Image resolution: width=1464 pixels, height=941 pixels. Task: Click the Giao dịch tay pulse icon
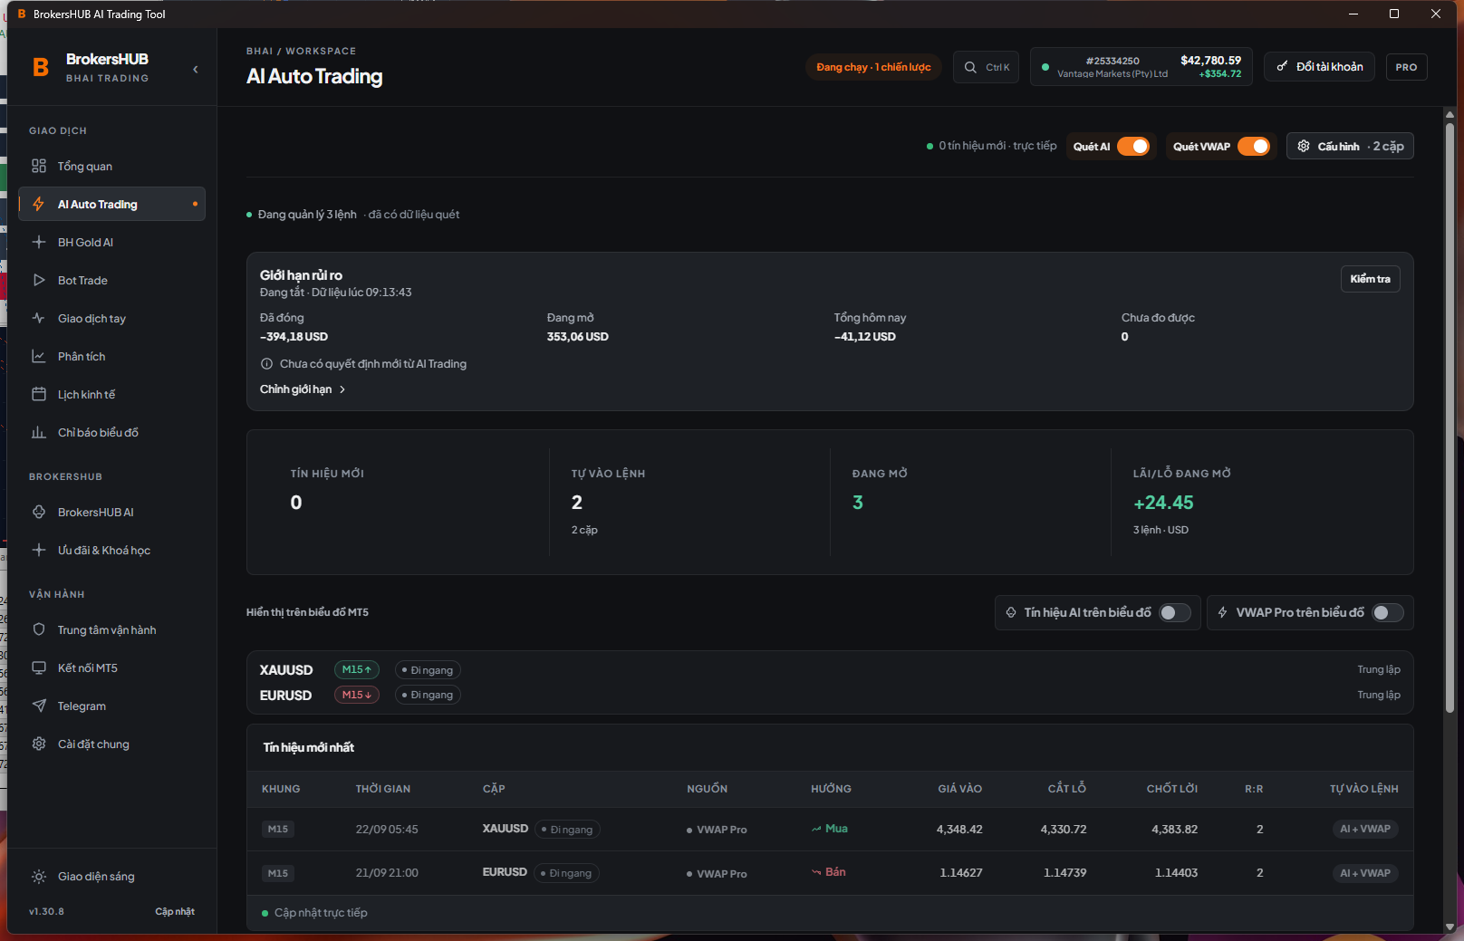point(39,318)
